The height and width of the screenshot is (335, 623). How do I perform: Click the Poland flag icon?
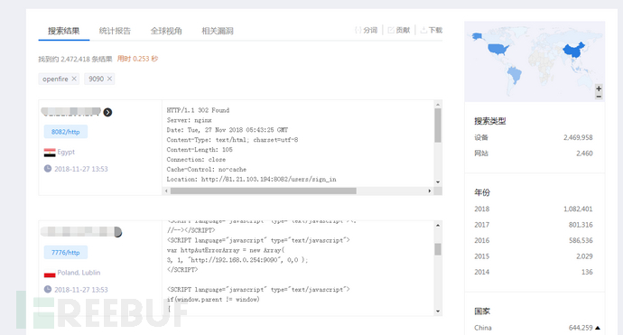point(50,275)
